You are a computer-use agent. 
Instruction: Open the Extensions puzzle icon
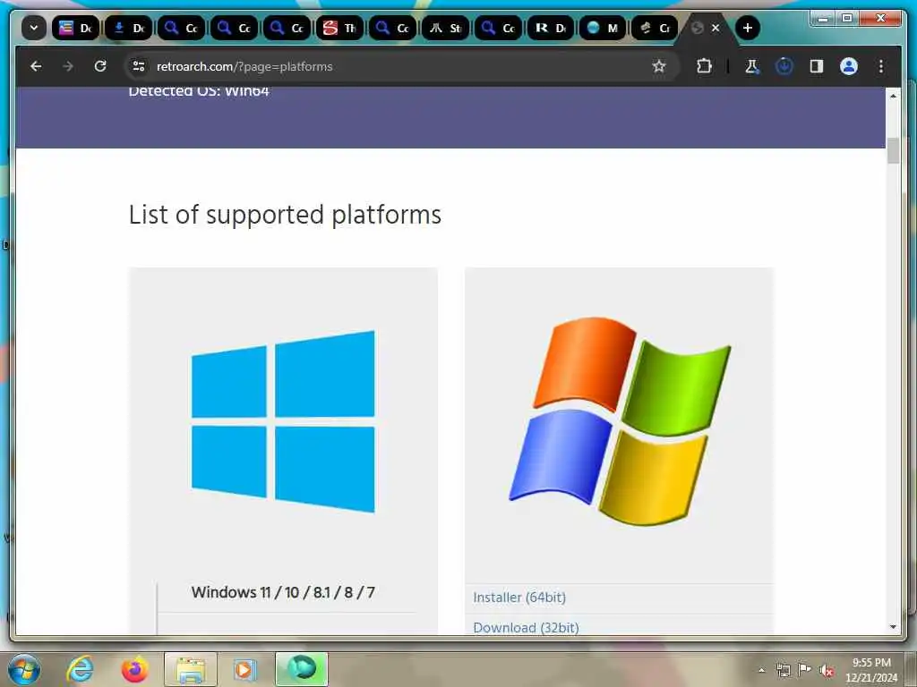(x=704, y=66)
